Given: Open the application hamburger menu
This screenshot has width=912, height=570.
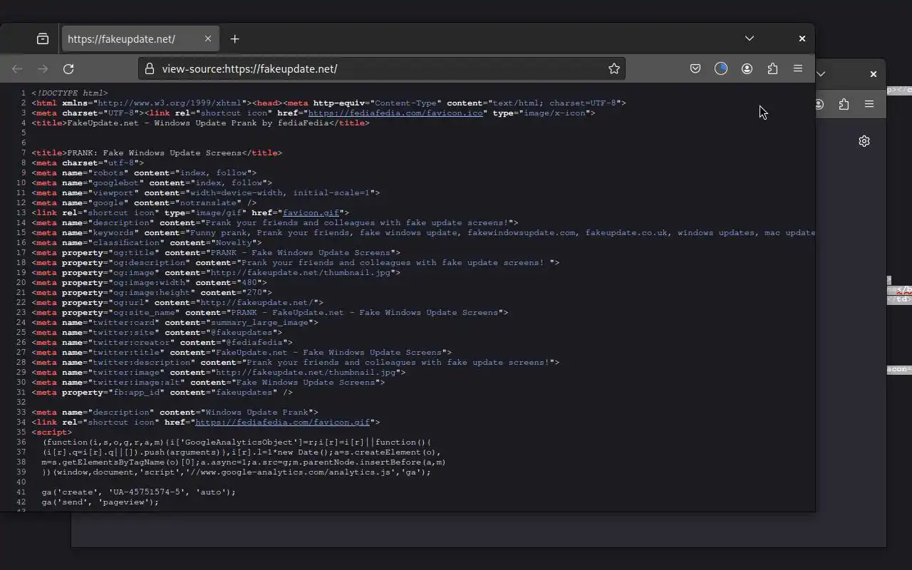Looking at the screenshot, I should pos(798,68).
